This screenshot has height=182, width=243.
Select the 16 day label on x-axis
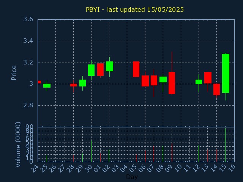[x=232, y=168]
